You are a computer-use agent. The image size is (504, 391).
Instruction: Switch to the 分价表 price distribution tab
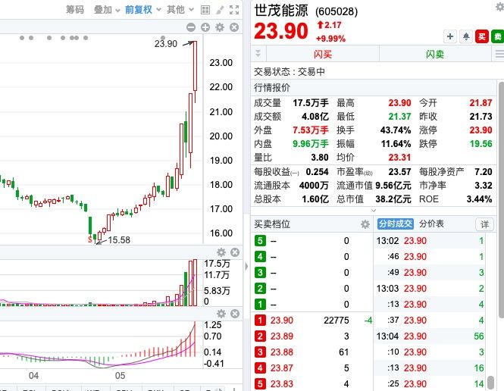click(x=432, y=224)
